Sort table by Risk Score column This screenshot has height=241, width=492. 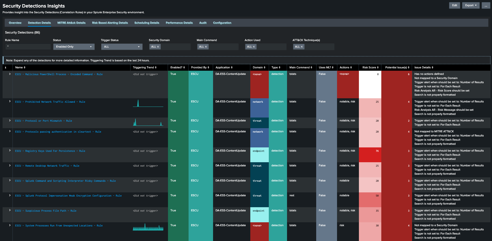click(x=370, y=67)
